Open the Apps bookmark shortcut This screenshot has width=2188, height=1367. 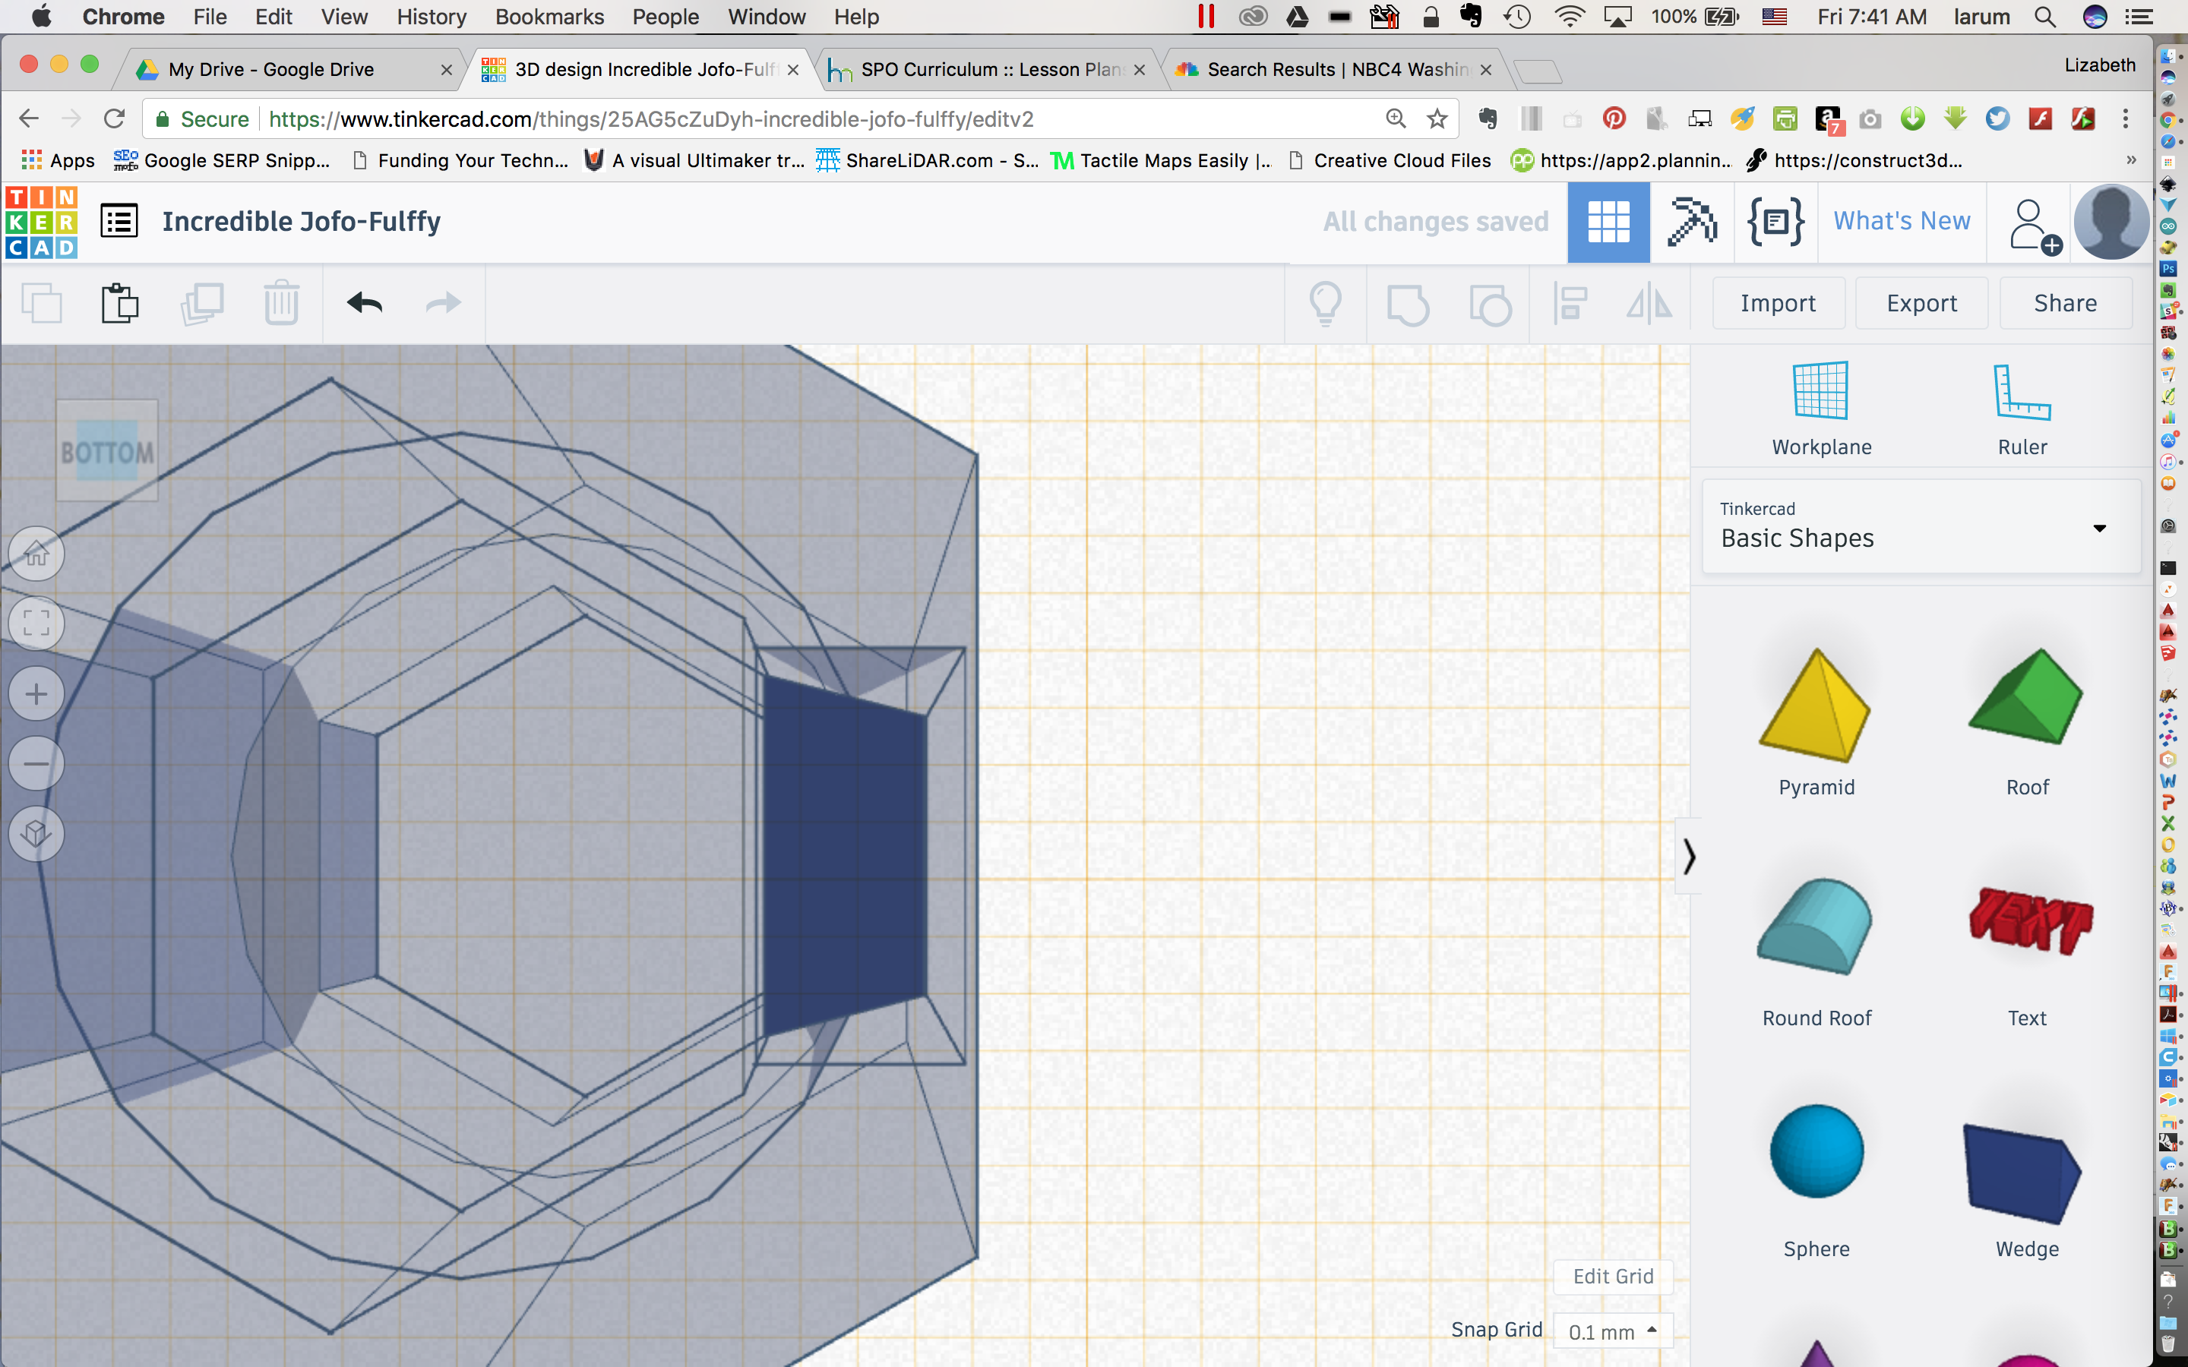pyautogui.click(x=58, y=160)
